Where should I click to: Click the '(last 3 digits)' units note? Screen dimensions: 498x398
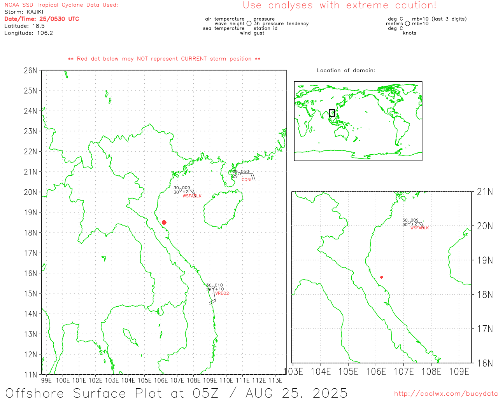pyautogui.click(x=449, y=19)
